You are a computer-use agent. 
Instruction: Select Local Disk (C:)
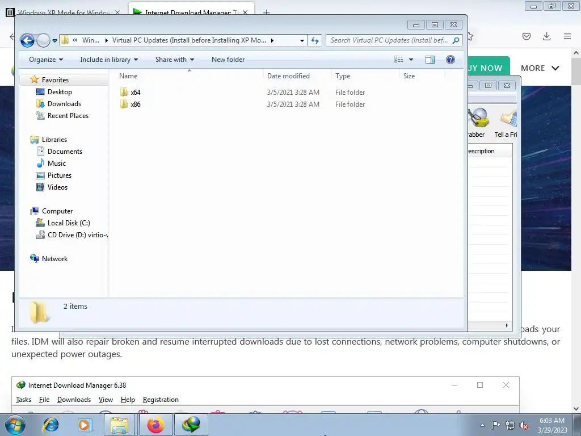tap(69, 223)
